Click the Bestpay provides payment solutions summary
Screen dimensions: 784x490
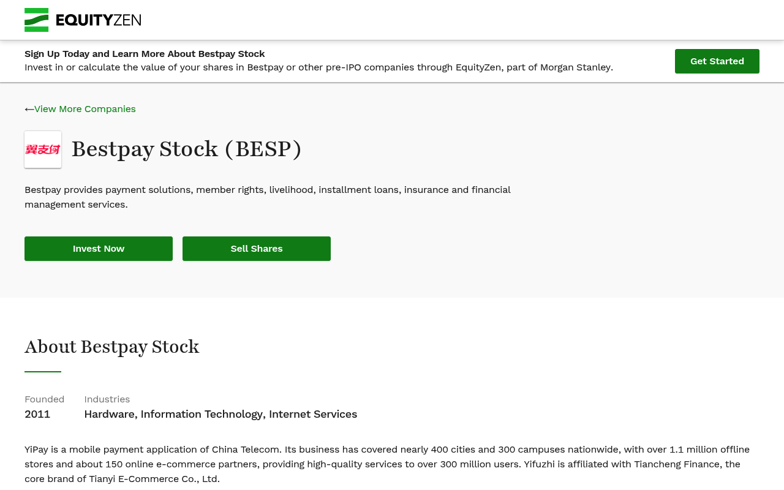click(268, 197)
